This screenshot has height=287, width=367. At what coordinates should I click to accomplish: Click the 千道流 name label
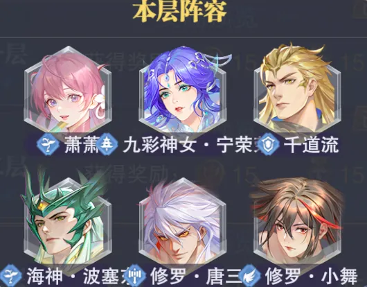pos(312,145)
